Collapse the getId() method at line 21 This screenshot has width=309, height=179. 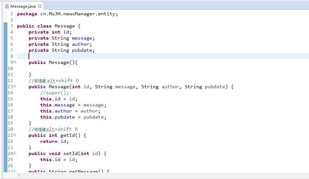(x=14, y=135)
